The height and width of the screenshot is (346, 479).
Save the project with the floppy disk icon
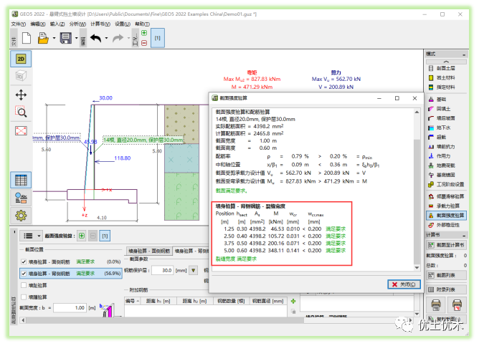(x=66, y=38)
